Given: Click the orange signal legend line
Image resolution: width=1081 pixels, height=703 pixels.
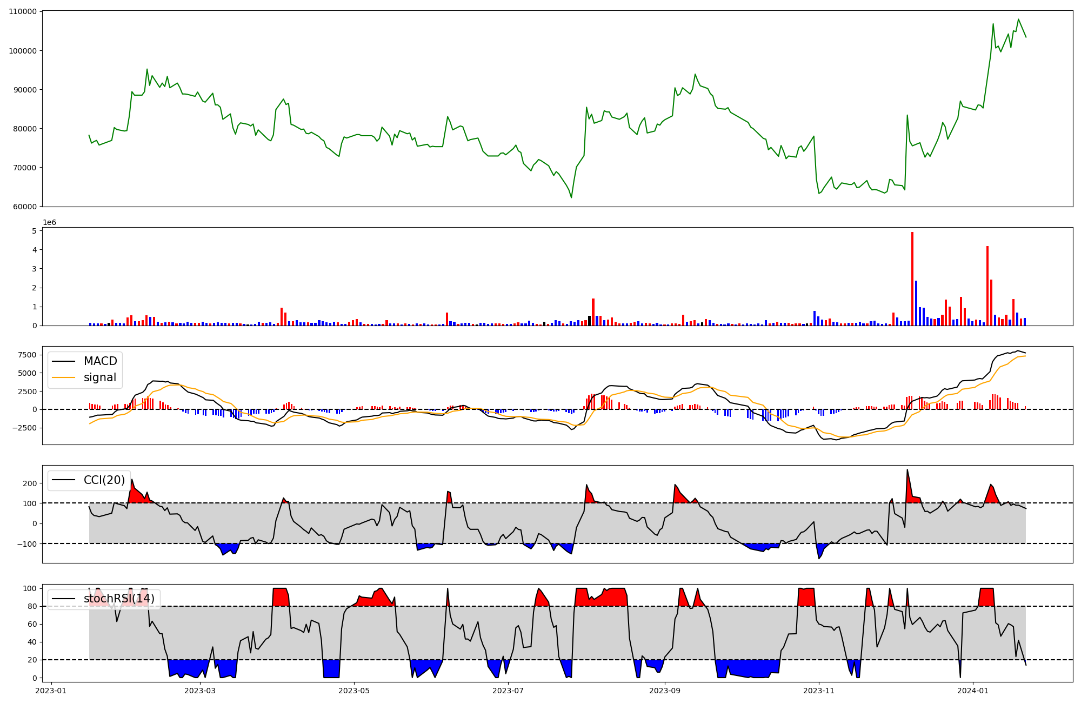Looking at the screenshot, I should (64, 378).
